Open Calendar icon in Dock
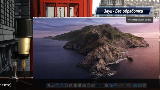 [70, 85]
